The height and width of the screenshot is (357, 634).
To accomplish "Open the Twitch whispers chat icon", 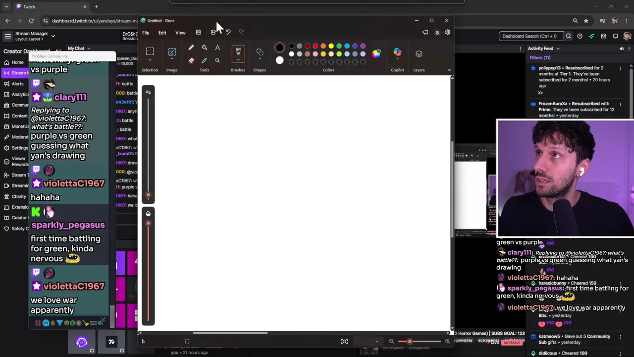I will point(616,36).
